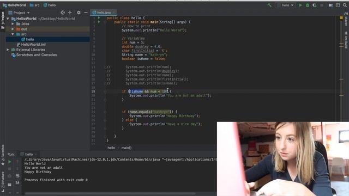The width and height of the screenshot is (349, 196).
Task: Click the up-arrow icon in Run panel
Action: pos(17,162)
